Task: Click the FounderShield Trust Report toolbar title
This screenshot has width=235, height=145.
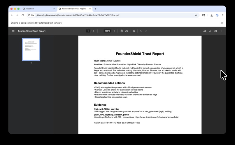Action: pyautogui.click(x=31, y=31)
